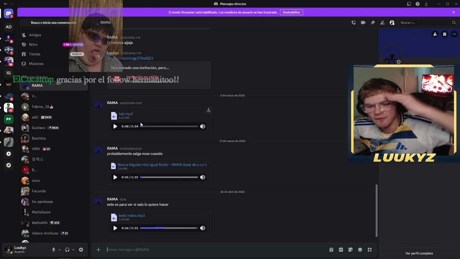Open the title-bar inbox icon
The height and width of the screenshot is (259, 460).
click(409, 4)
